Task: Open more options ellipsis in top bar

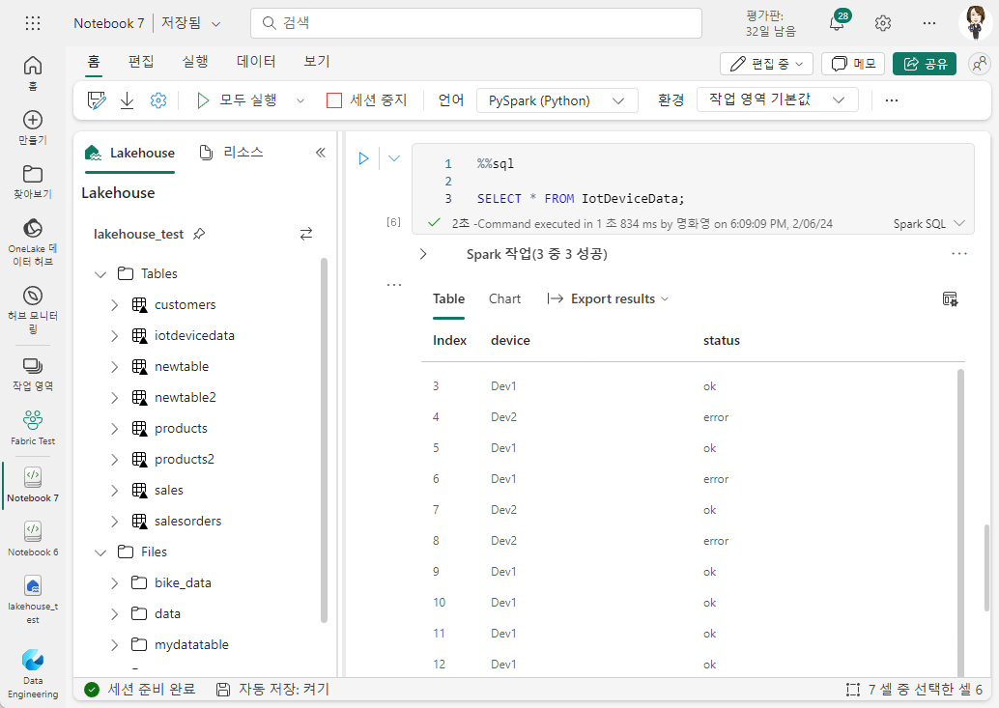Action: [928, 23]
